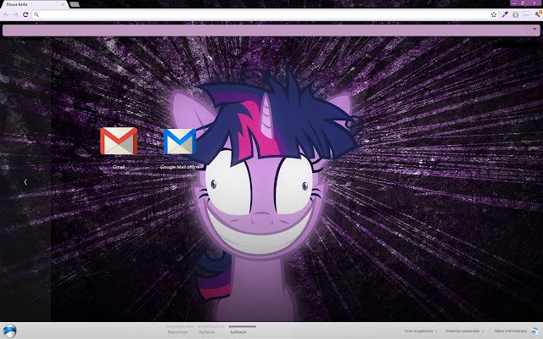Go forward with the forward arrow
Screen dimensions: 543x339
15,14
